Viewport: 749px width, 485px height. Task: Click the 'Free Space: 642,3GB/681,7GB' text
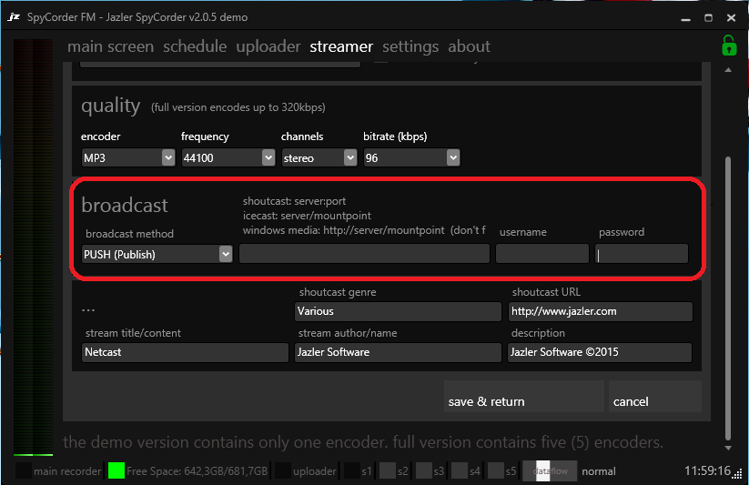pos(197,471)
